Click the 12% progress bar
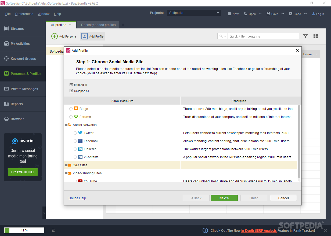This screenshot has width=331, height=236. (24, 230)
